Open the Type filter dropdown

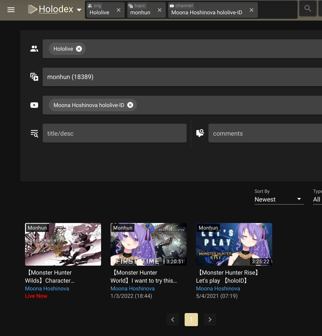(x=317, y=199)
